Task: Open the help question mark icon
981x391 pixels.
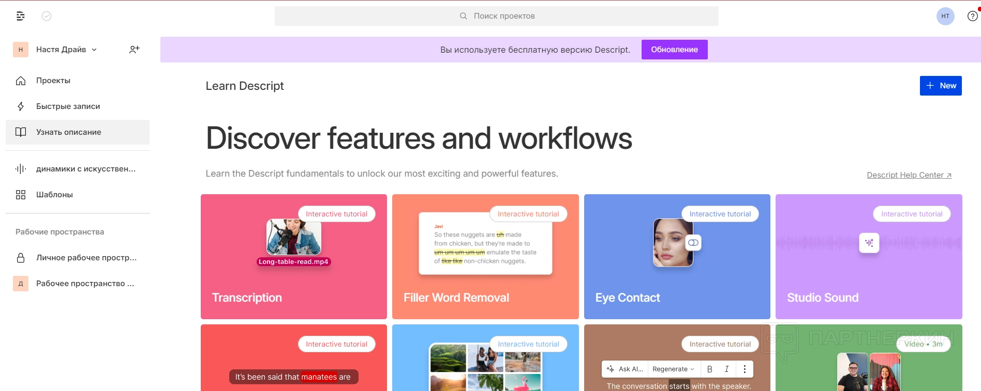Action: click(x=973, y=16)
